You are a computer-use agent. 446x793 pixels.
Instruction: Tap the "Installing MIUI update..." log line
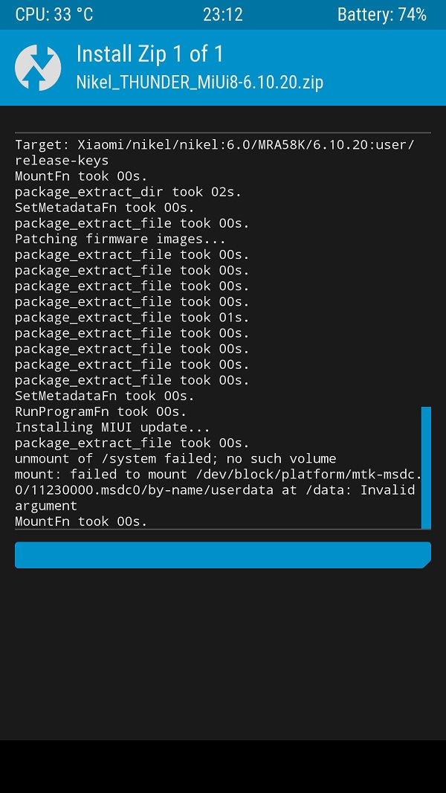[112, 427]
